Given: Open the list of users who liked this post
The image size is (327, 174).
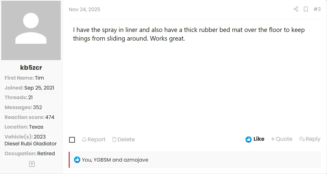Looking at the screenshot, I should (x=115, y=160).
